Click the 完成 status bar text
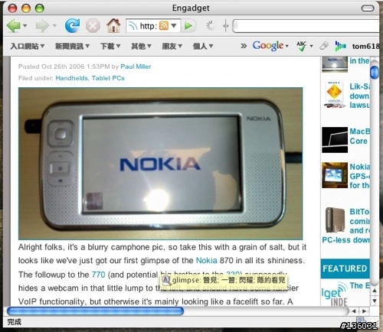 pos(14,322)
